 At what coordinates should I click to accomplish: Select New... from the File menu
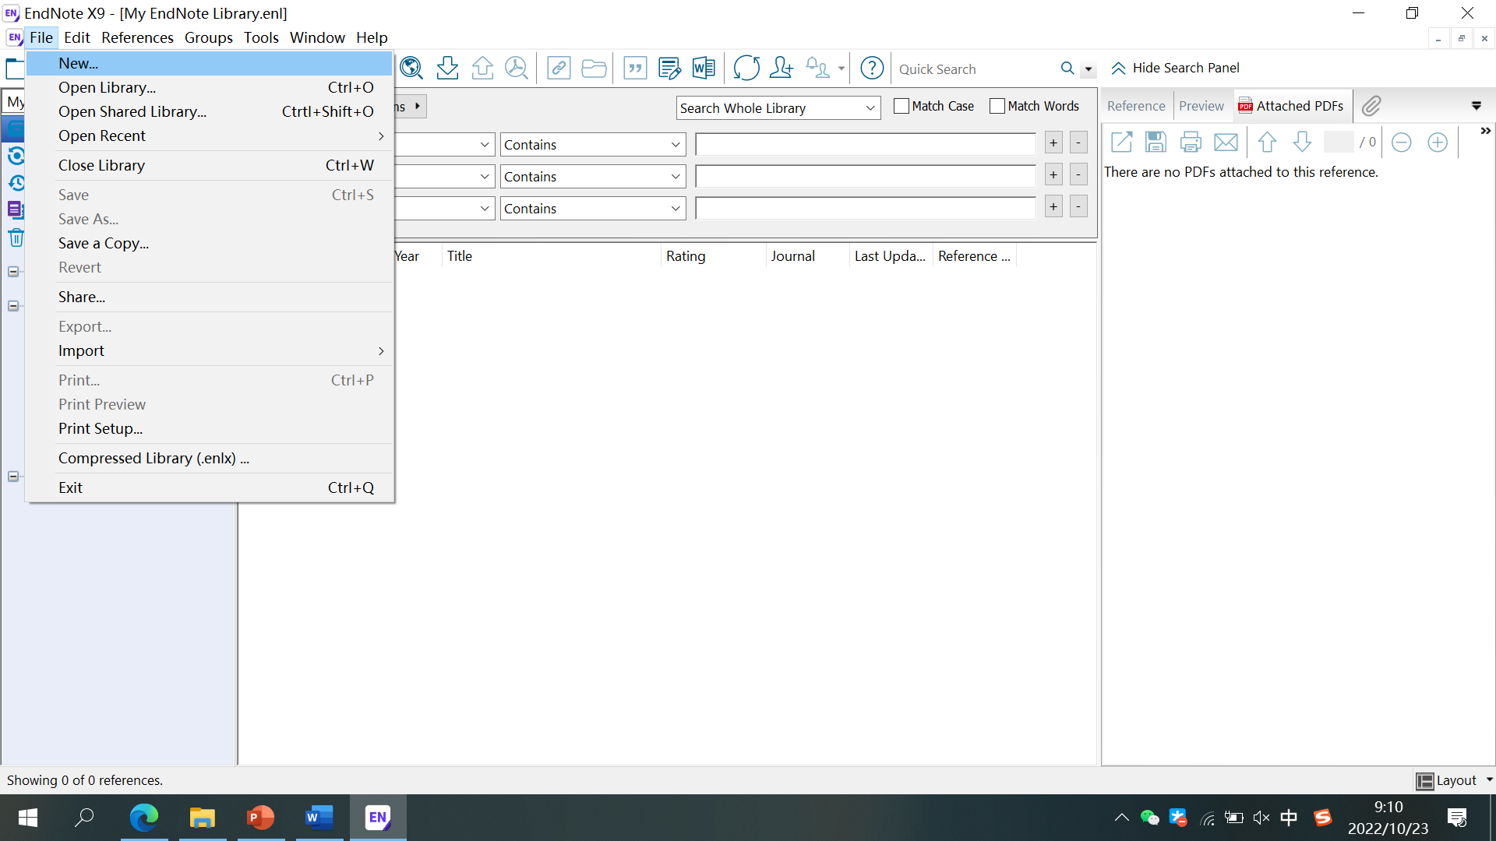tap(78, 63)
